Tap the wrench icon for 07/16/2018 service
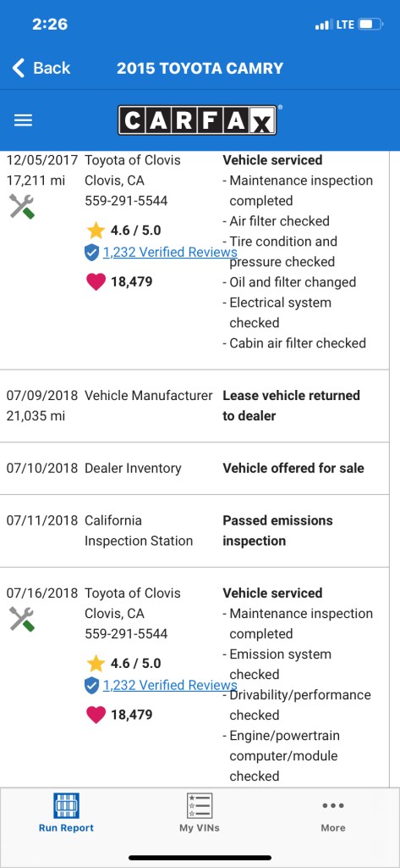The image size is (400, 868). click(x=22, y=619)
